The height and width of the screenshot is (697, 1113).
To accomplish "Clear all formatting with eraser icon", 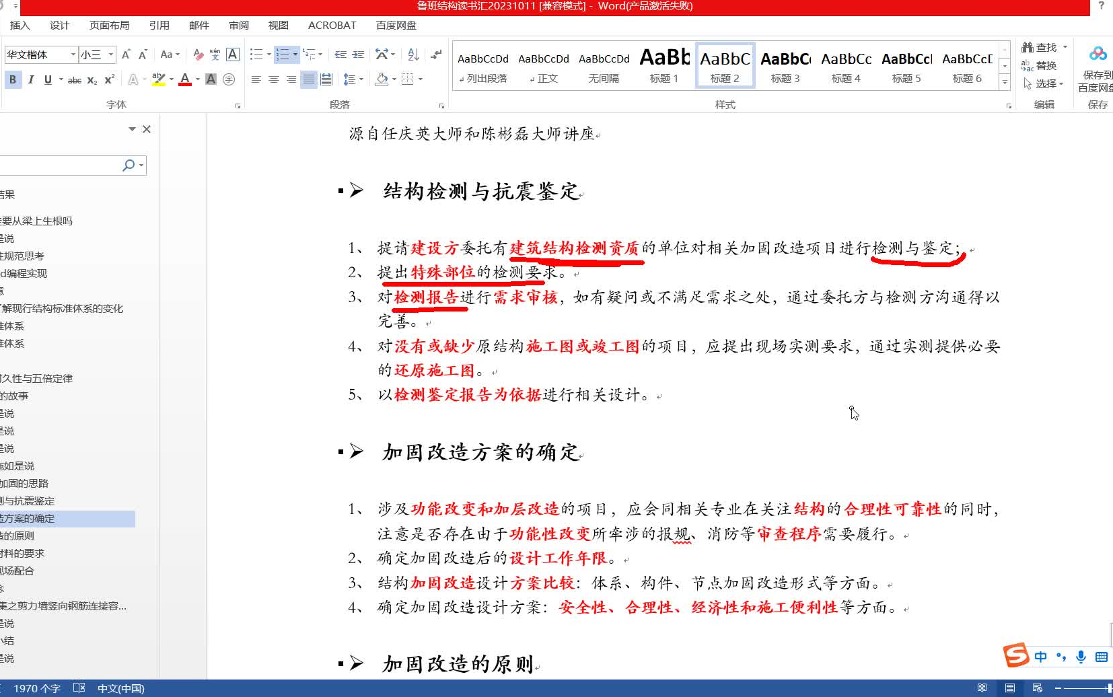I will tap(198, 54).
